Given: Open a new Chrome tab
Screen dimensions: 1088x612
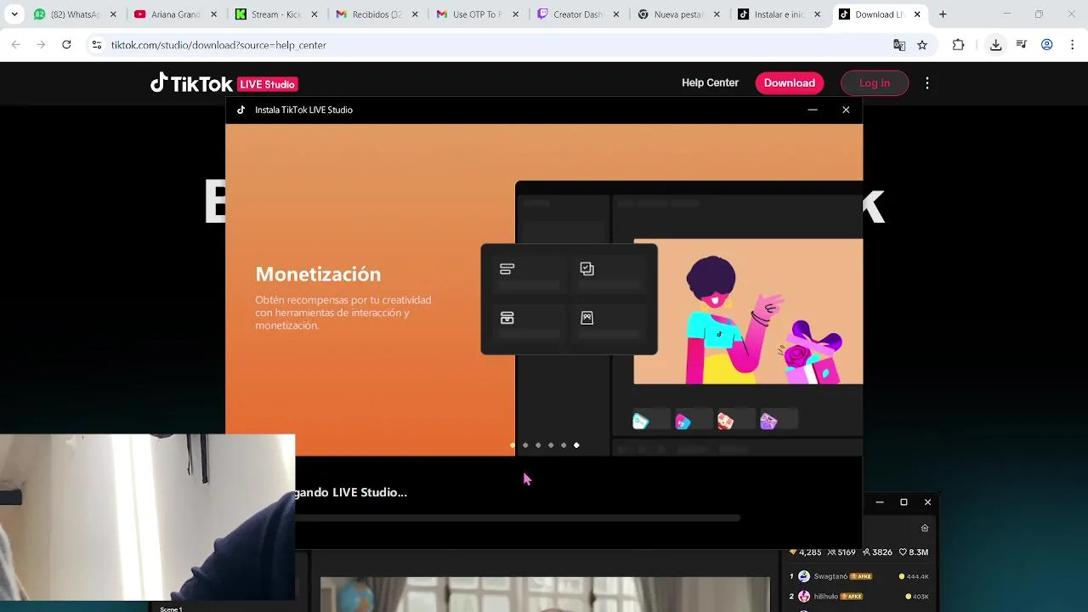Looking at the screenshot, I should click(x=943, y=14).
